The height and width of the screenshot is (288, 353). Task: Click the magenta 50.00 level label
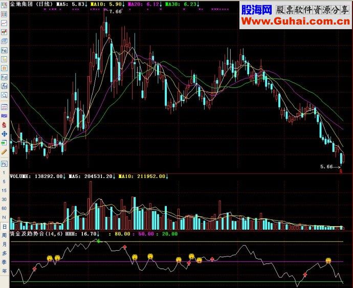point(146,234)
